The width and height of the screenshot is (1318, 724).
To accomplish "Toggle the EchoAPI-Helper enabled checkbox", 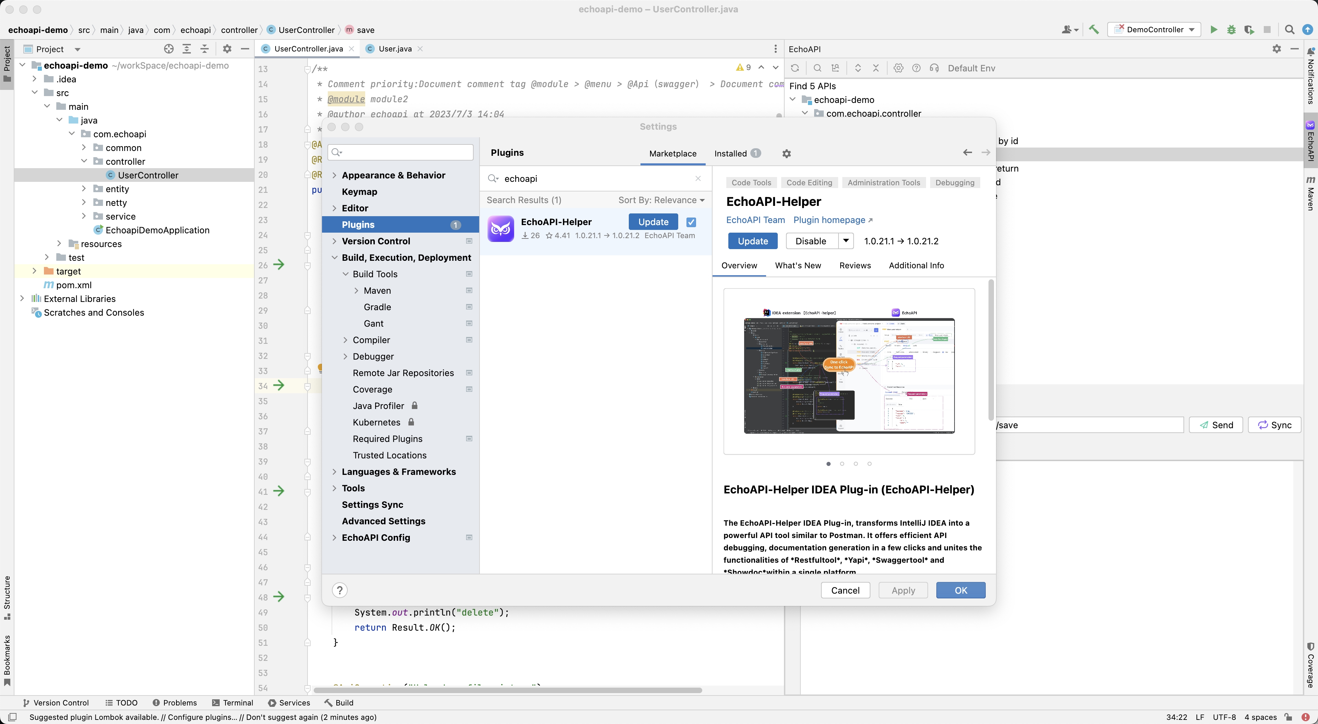I will click(x=691, y=222).
